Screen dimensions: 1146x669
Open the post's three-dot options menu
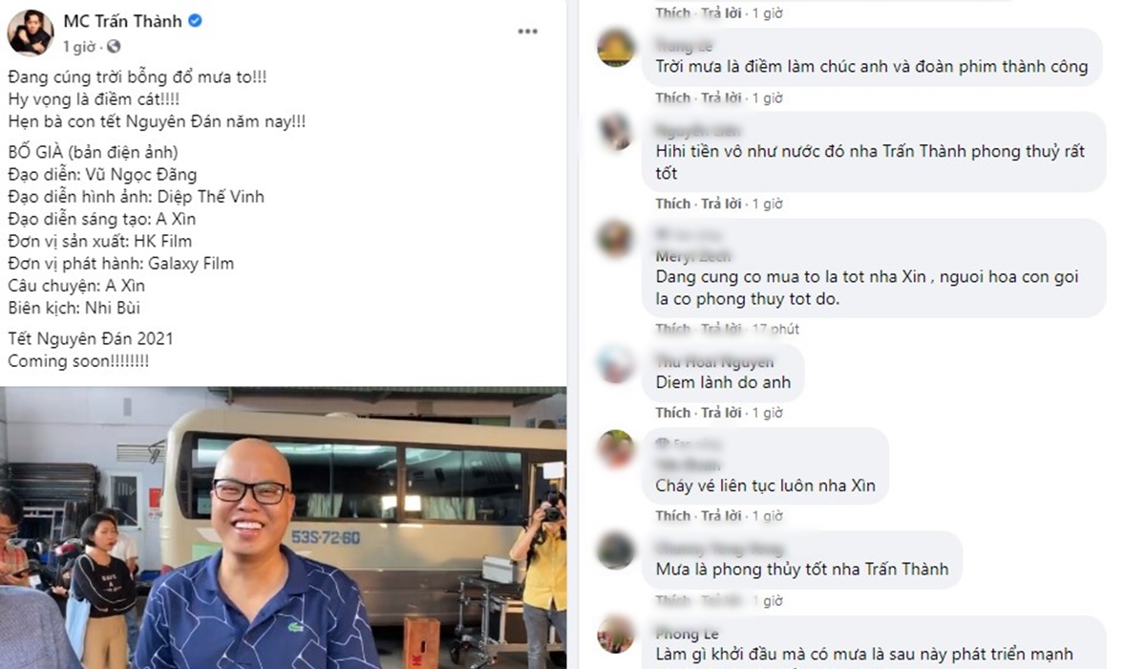(x=527, y=32)
